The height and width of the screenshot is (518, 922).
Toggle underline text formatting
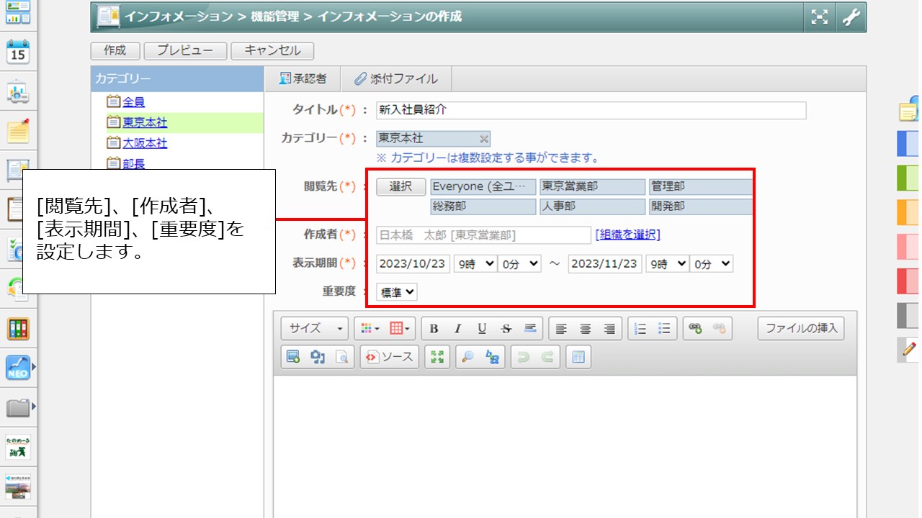(482, 329)
